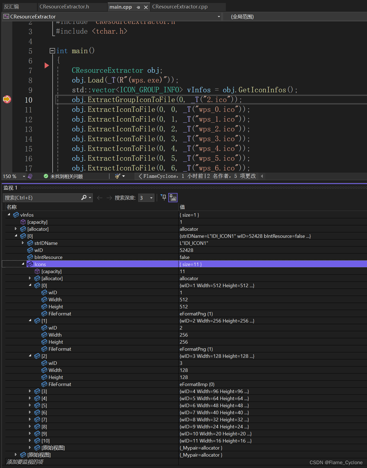Open the CResourceExtractor.cpp tab
This screenshot has width=367, height=468.
click(180, 7)
